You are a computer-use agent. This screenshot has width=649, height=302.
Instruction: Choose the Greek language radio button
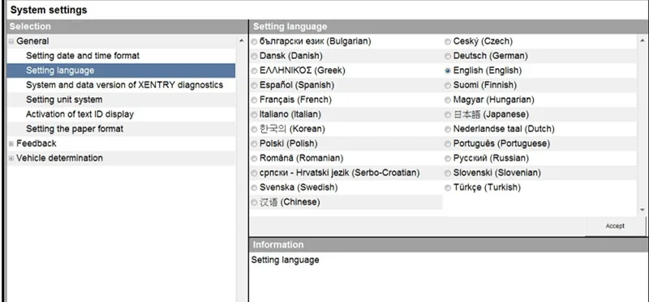tap(254, 70)
